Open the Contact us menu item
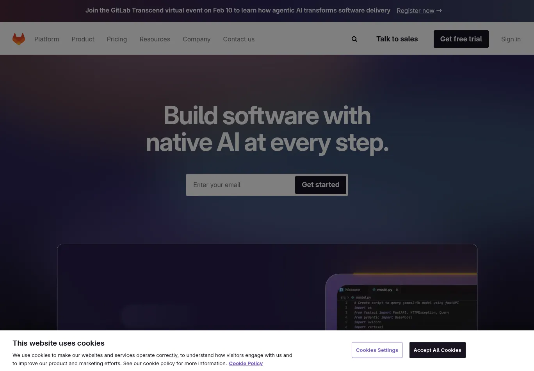This screenshot has width=534, height=371. point(239,39)
